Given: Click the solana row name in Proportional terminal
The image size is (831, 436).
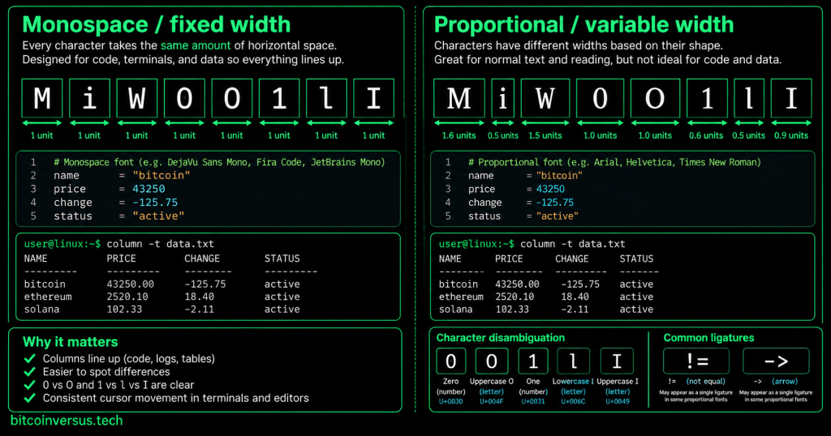Looking at the screenshot, I should coord(455,310).
